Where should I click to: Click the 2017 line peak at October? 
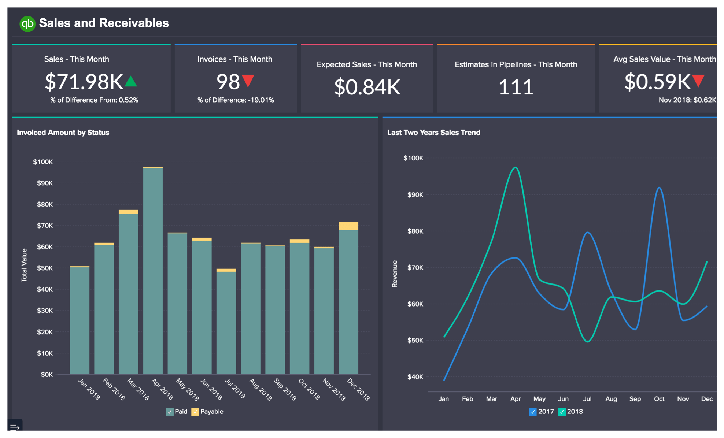coord(659,188)
